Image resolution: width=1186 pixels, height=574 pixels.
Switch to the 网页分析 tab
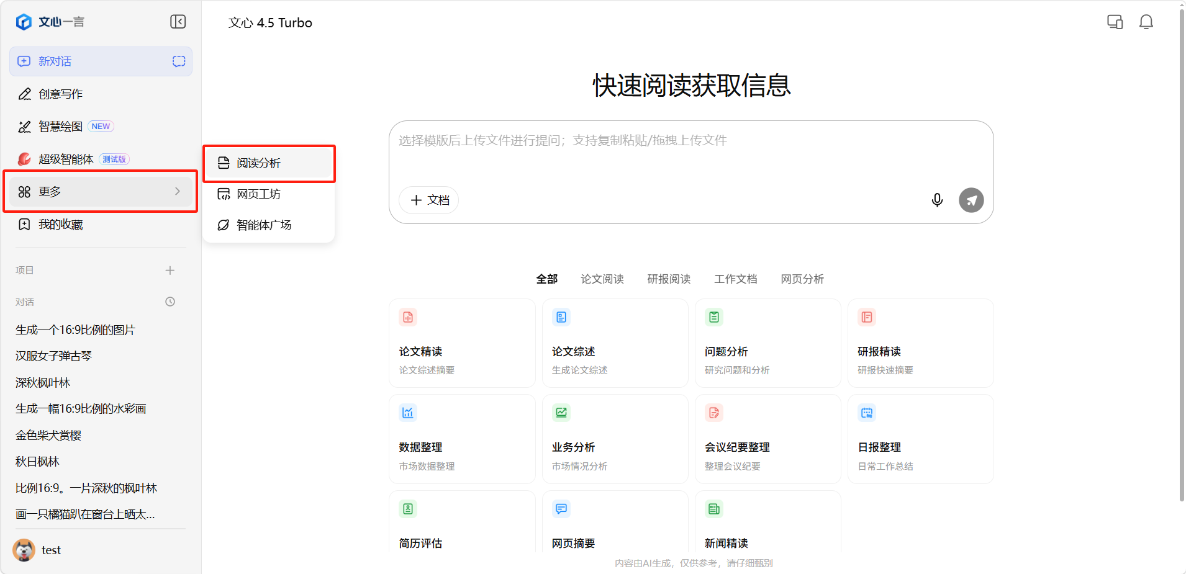tap(802, 279)
